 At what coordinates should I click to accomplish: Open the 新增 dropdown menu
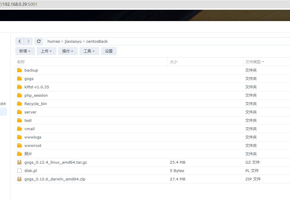pyautogui.click(x=25, y=51)
